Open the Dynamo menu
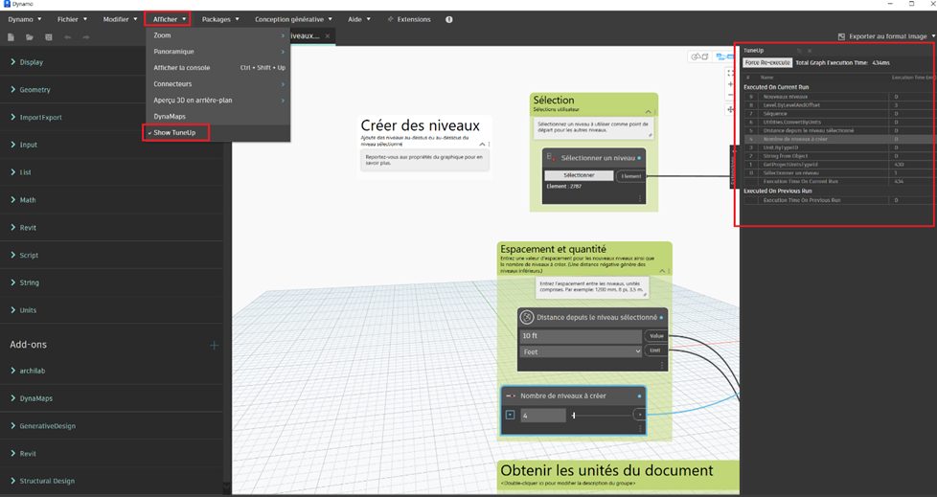This screenshot has width=937, height=497. click(25, 19)
